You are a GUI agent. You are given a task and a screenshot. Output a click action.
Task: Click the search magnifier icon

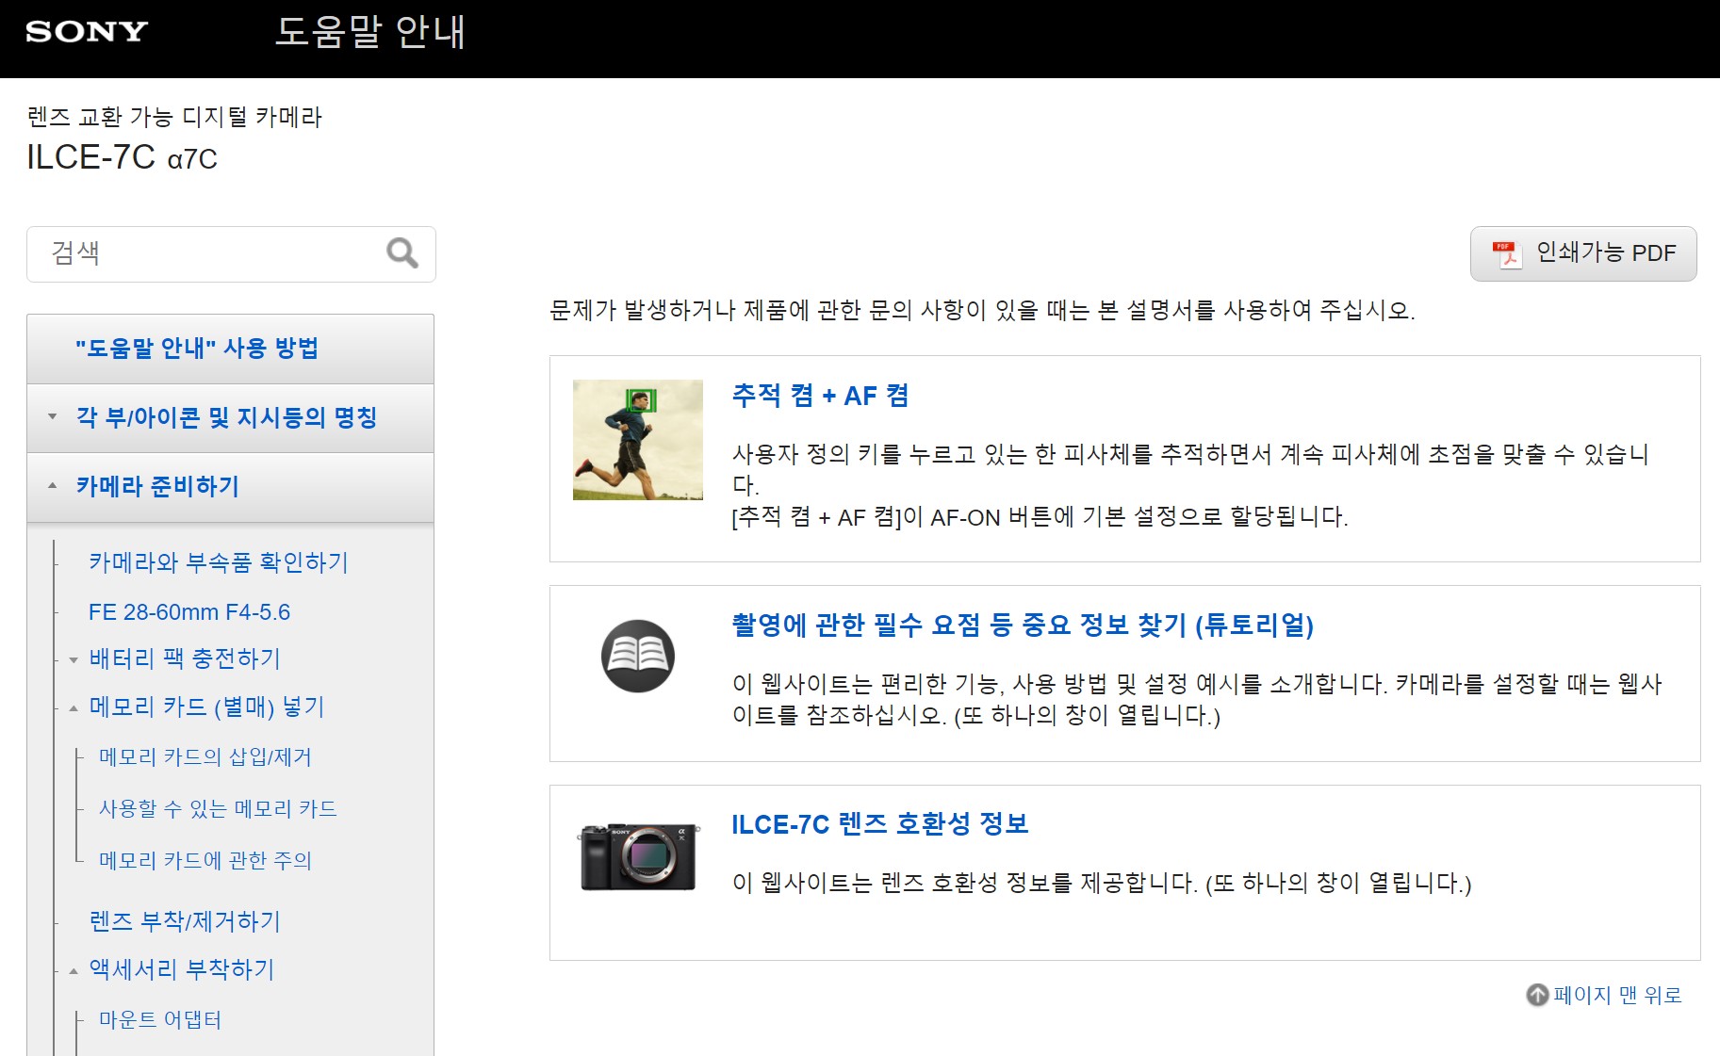[402, 252]
